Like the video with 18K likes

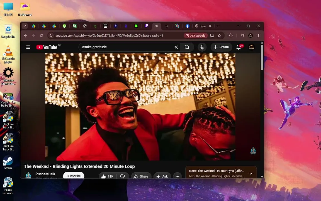click(108, 176)
